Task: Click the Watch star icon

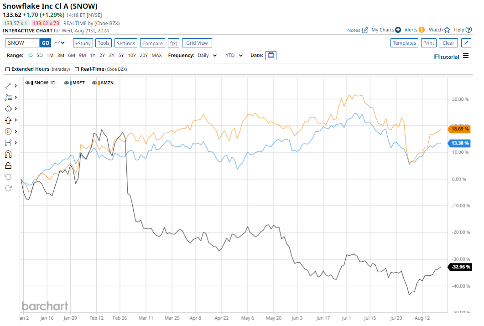Action: pos(447,30)
